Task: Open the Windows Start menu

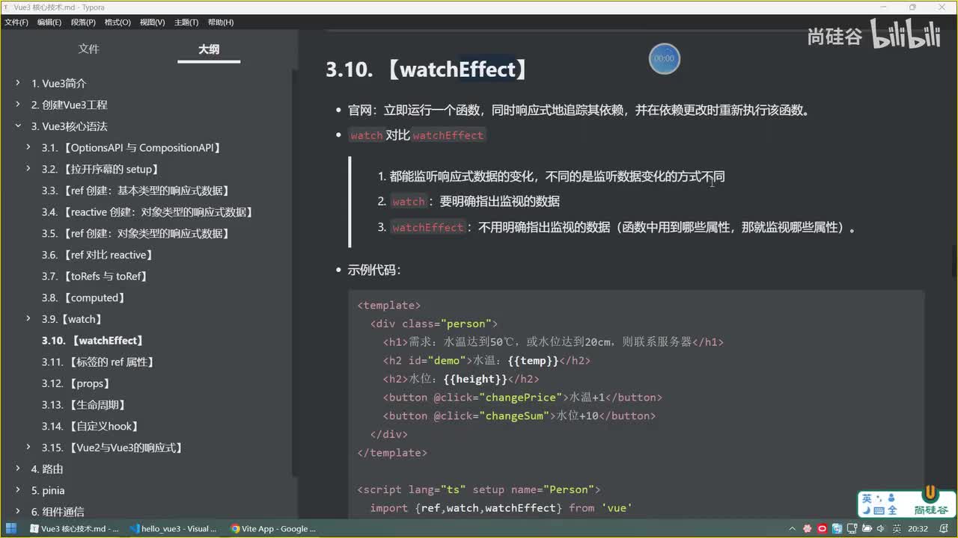Action: (x=11, y=528)
